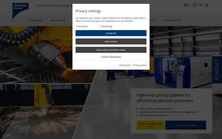The image size is (222, 139).
Task: Click the Installation, maintenance & service bullet
Action: (x=168, y=112)
